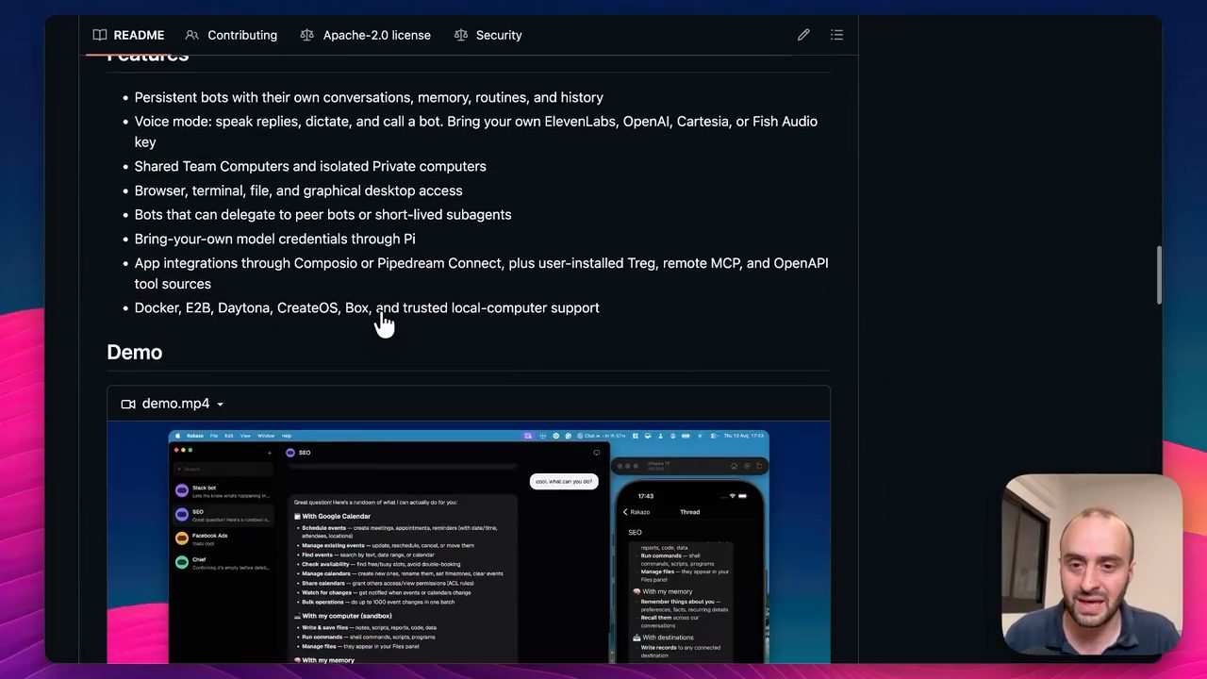Click the video camera icon beside demo.mp4
This screenshot has height=679, width=1207.
pyautogui.click(x=128, y=404)
